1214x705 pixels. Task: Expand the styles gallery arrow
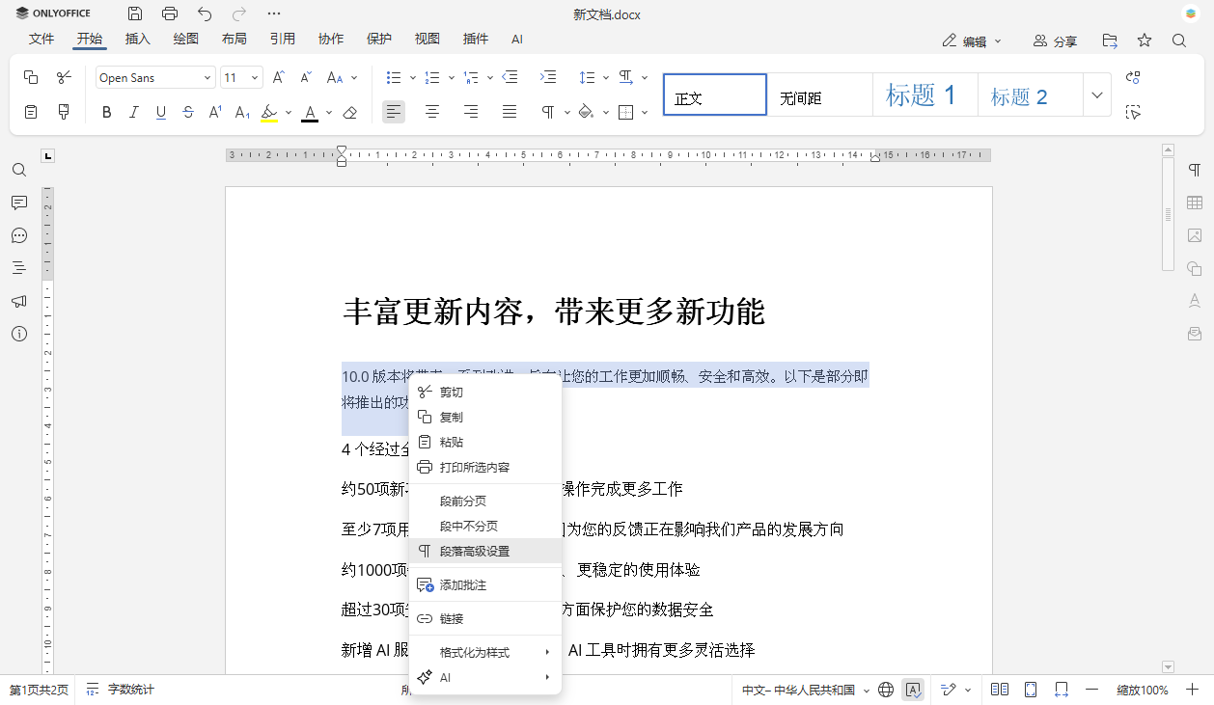tap(1096, 95)
